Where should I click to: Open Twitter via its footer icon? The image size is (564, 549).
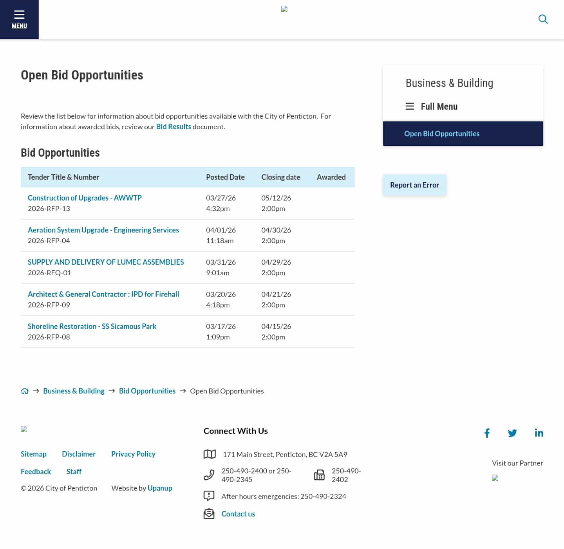coord(512,433)
